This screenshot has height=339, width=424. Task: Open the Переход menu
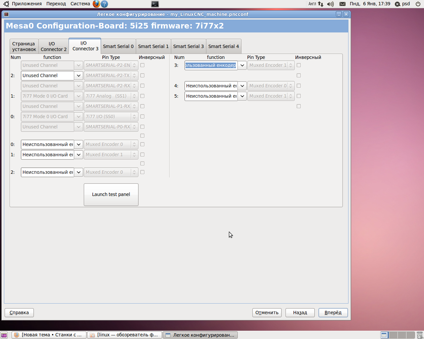point(56,4)
